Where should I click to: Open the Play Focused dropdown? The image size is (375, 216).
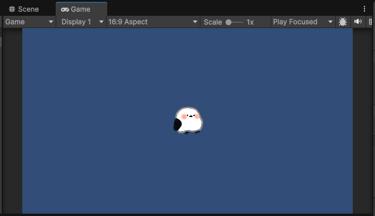point(303,22)
